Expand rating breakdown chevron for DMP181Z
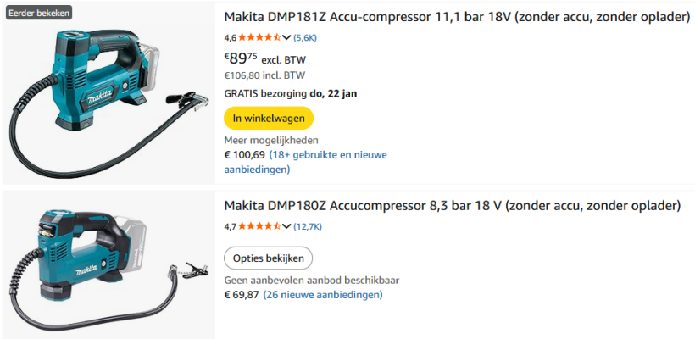Viewport: 695px width, 339px height. [286, 37]
